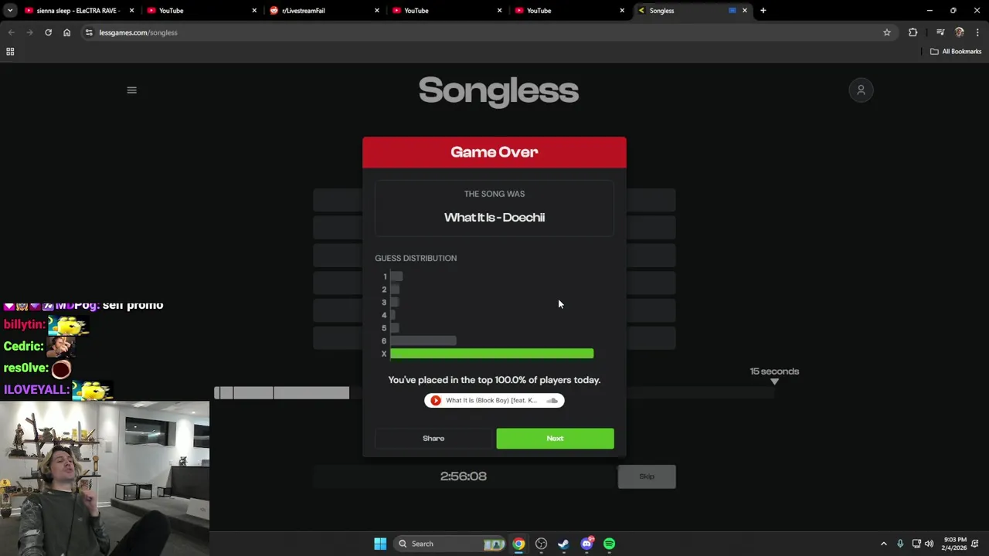Screen dimensions: 989x556
Task: Open the All Bookmarks folder
Action: 956,52
